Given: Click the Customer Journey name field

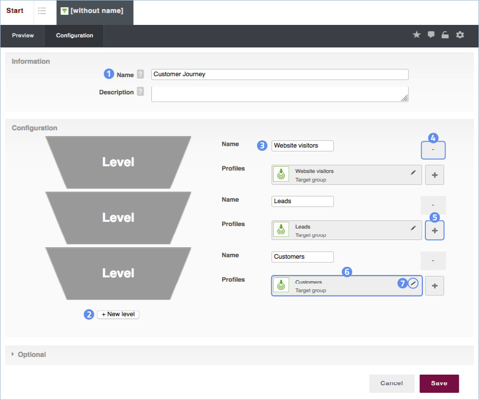Looking at the screenshot, I should pyautogui.click(x=280, y=74).
